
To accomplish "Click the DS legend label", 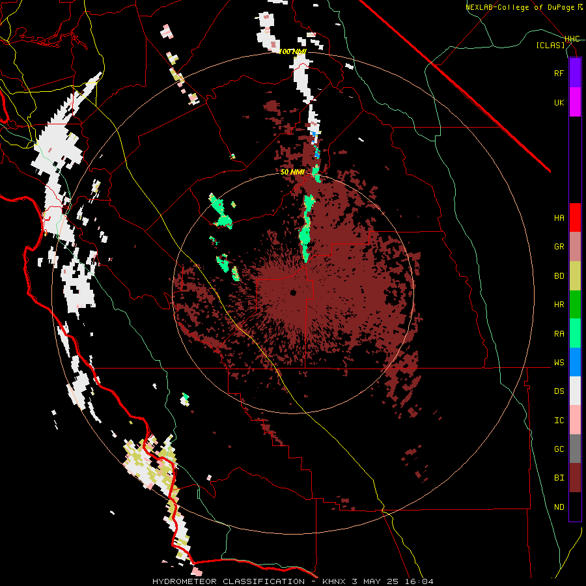I will coord(559,391).
